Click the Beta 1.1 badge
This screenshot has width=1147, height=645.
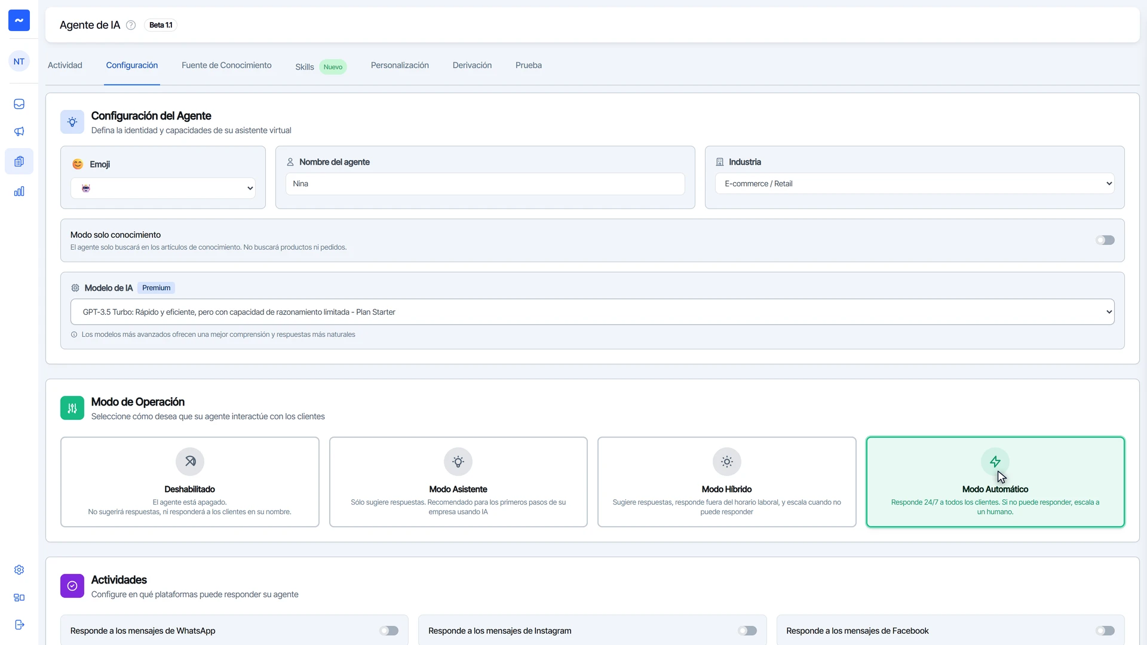point(161,25)
